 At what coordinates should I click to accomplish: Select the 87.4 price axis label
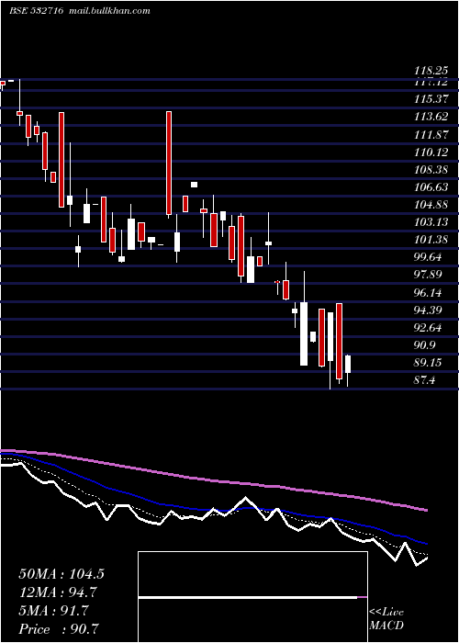point(425,380)
